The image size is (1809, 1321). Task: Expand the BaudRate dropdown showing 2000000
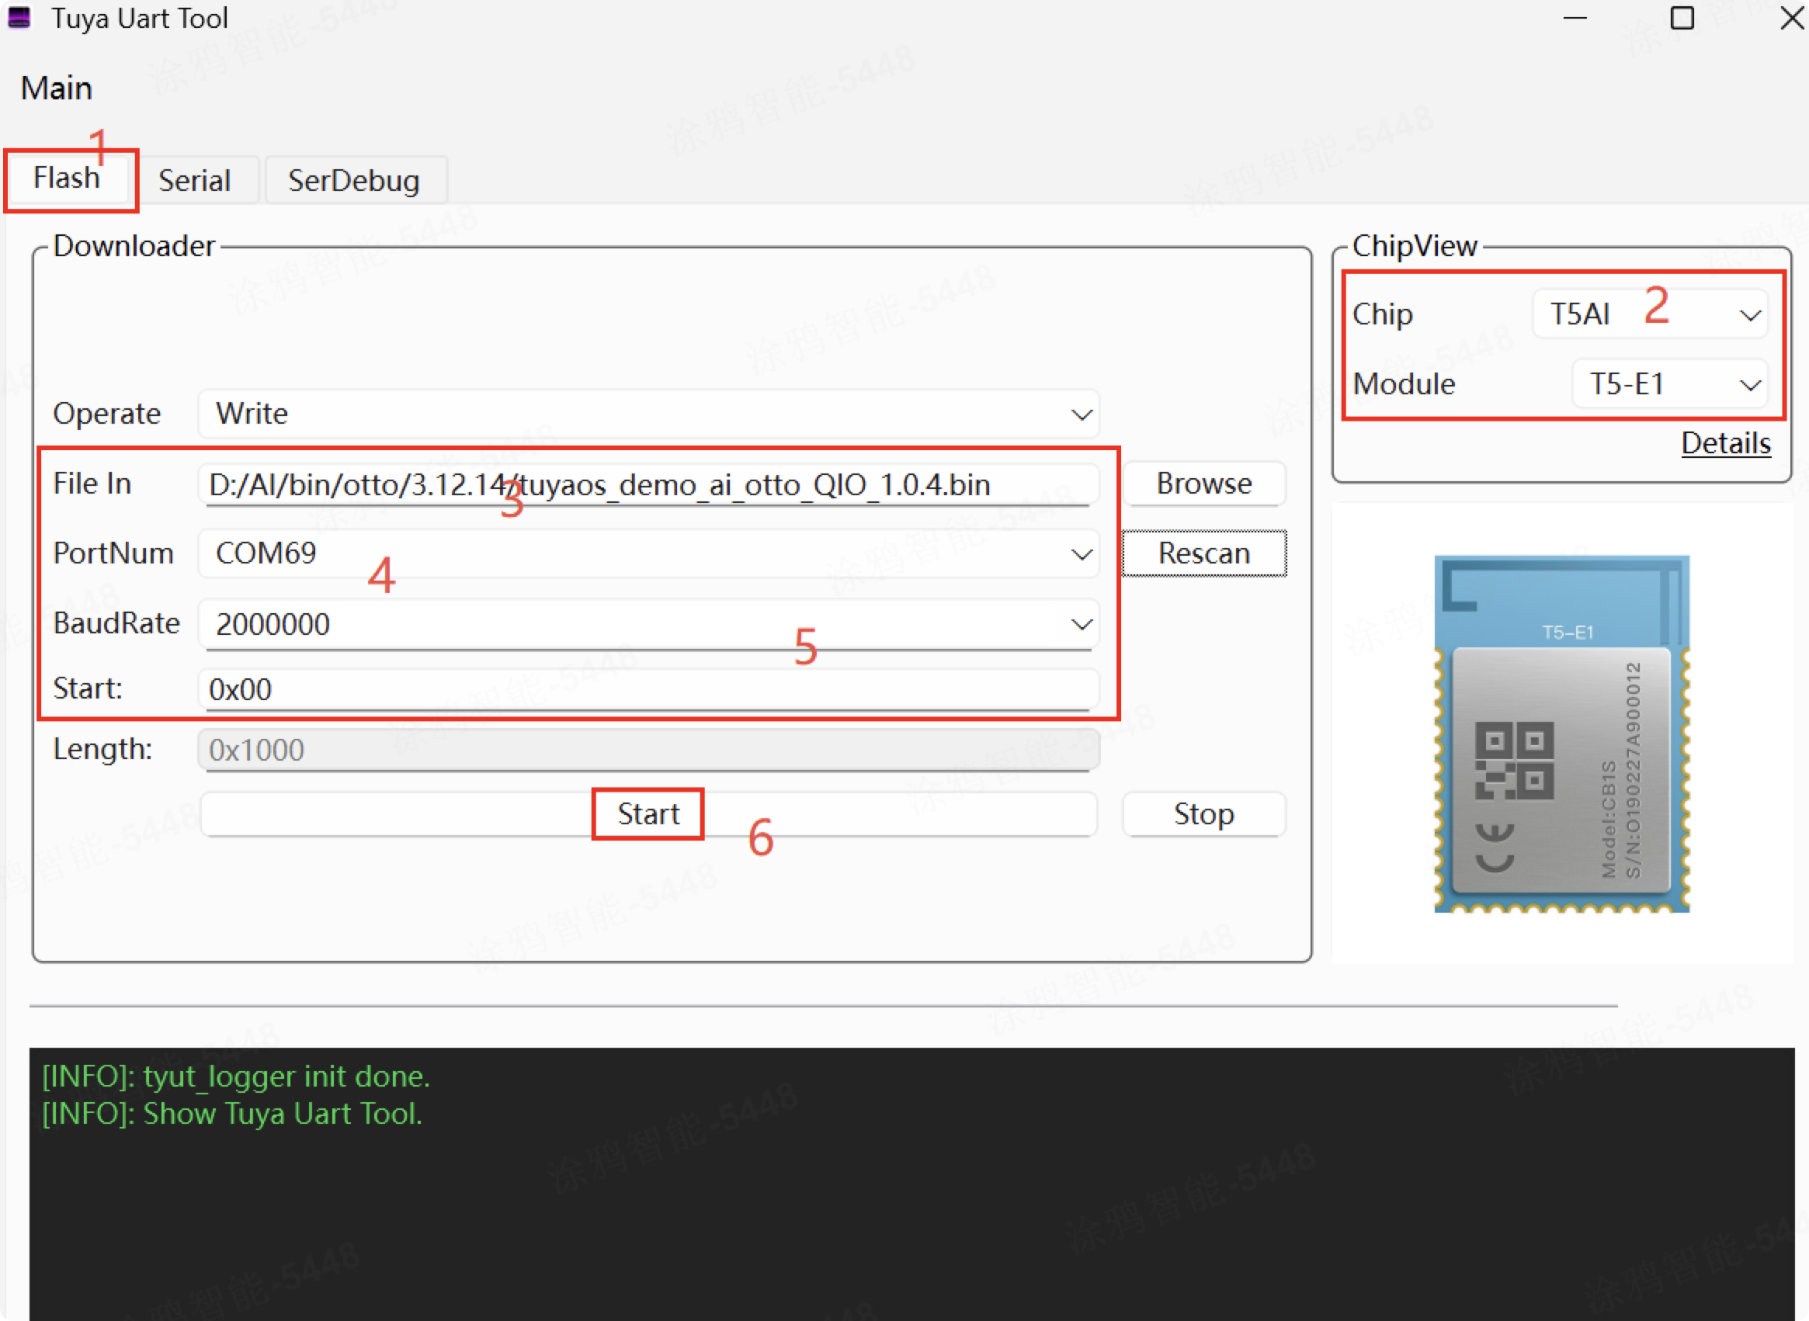648,624
